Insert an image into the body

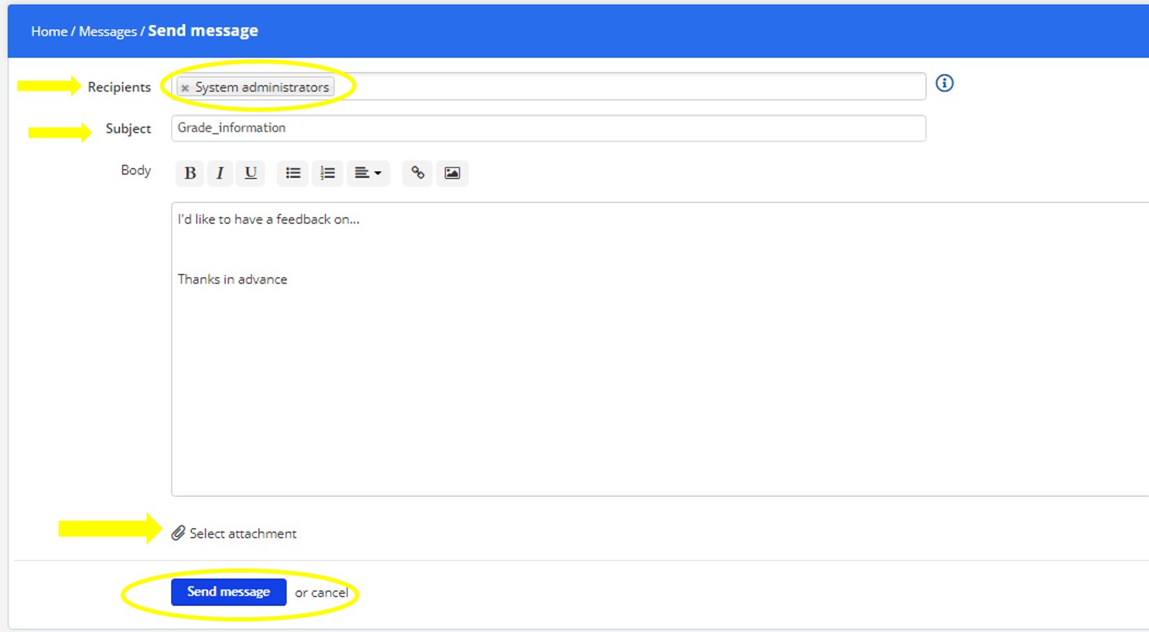pyautogui.click(x=452, y=173)
